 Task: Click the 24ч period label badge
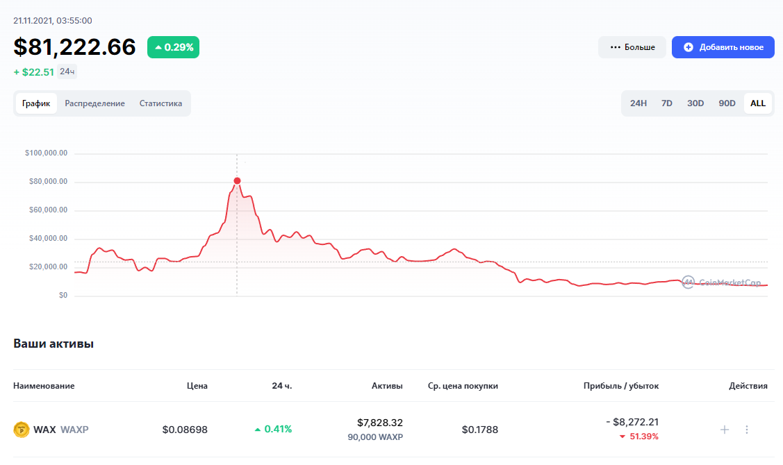[67, 71]
